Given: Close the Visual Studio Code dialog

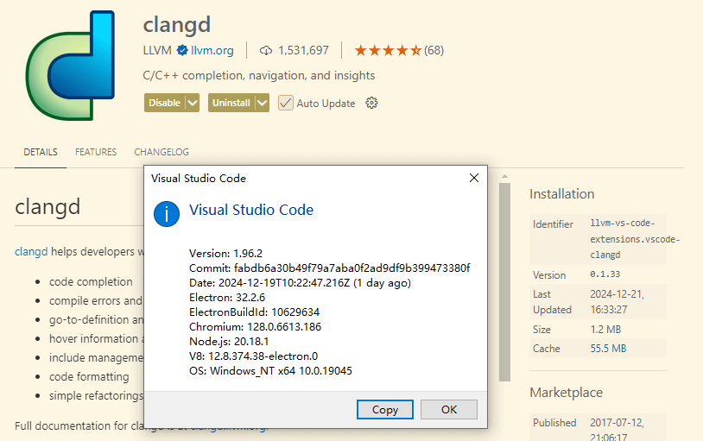Looking at the screenshot, I should tap(474, 178).
